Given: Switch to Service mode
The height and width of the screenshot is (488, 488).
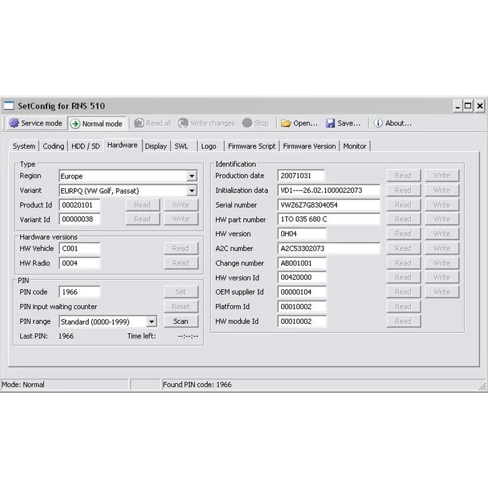Looking at the screenshot, I should (x=36, y=123).
